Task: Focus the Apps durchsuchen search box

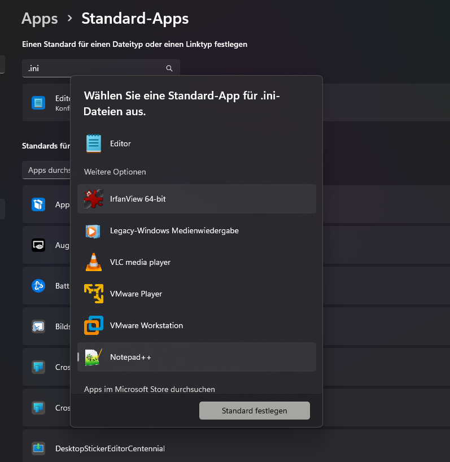Action: click(46, 170)
